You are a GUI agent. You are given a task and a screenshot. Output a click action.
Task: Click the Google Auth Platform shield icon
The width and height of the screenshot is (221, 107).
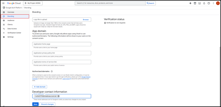(4, 8)
